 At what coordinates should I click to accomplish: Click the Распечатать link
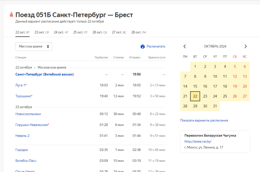pyautogui.click(x=156, y=47)
